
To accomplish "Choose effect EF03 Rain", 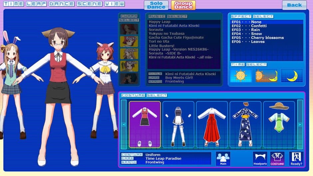I will pos(266,30).
